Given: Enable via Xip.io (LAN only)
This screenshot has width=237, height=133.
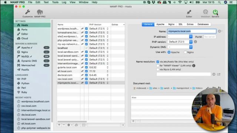Looking at the screenshot, I should (x=158, y=69).
